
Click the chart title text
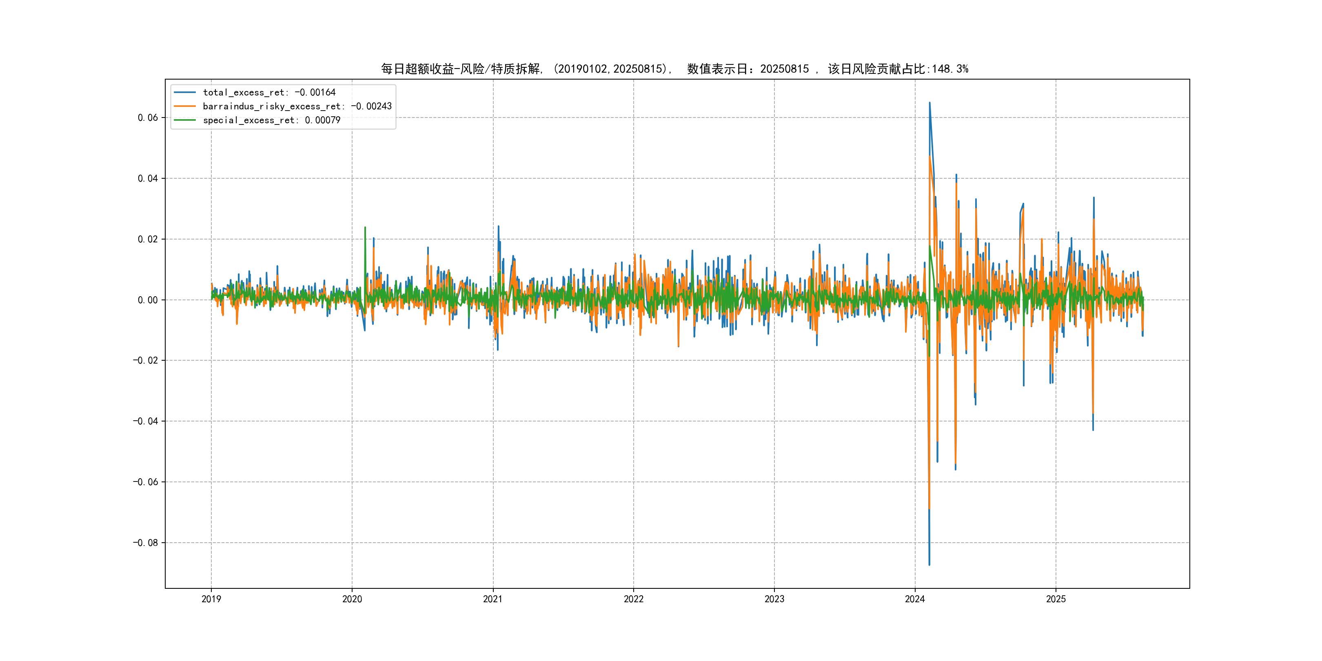pyautogui.click(x=674, y=69)
